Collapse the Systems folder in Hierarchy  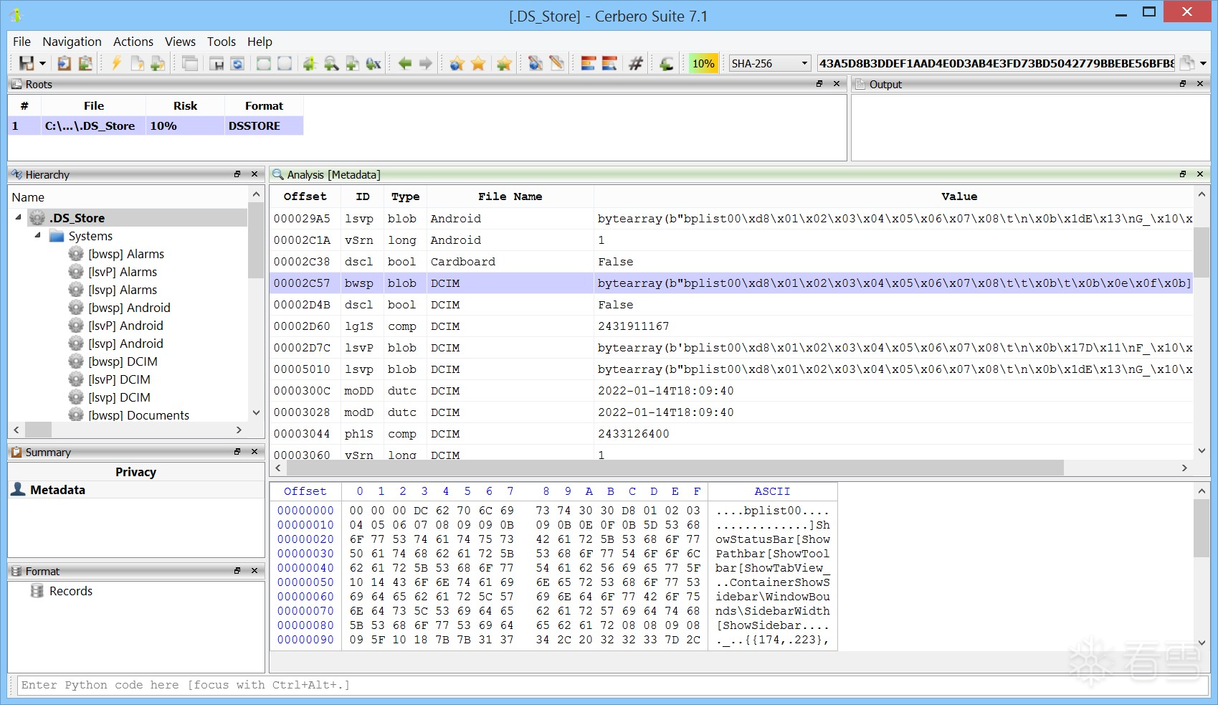click(x=37, y=236)
